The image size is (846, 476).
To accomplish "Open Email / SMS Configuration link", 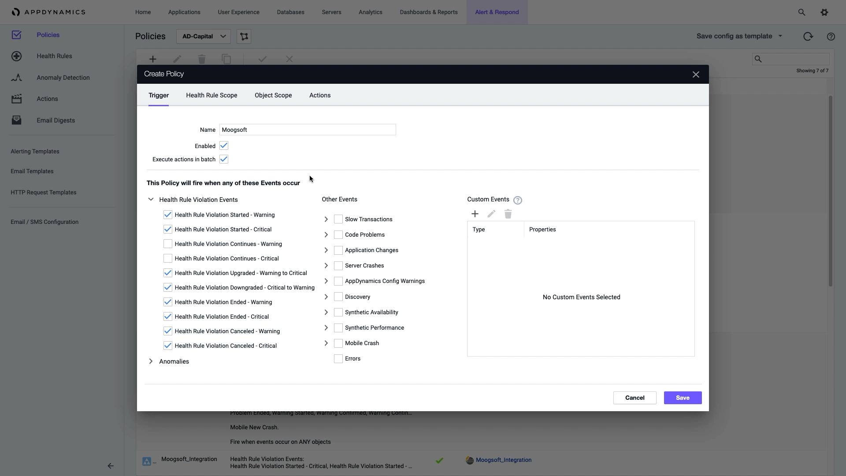I will tap(45, 222).
